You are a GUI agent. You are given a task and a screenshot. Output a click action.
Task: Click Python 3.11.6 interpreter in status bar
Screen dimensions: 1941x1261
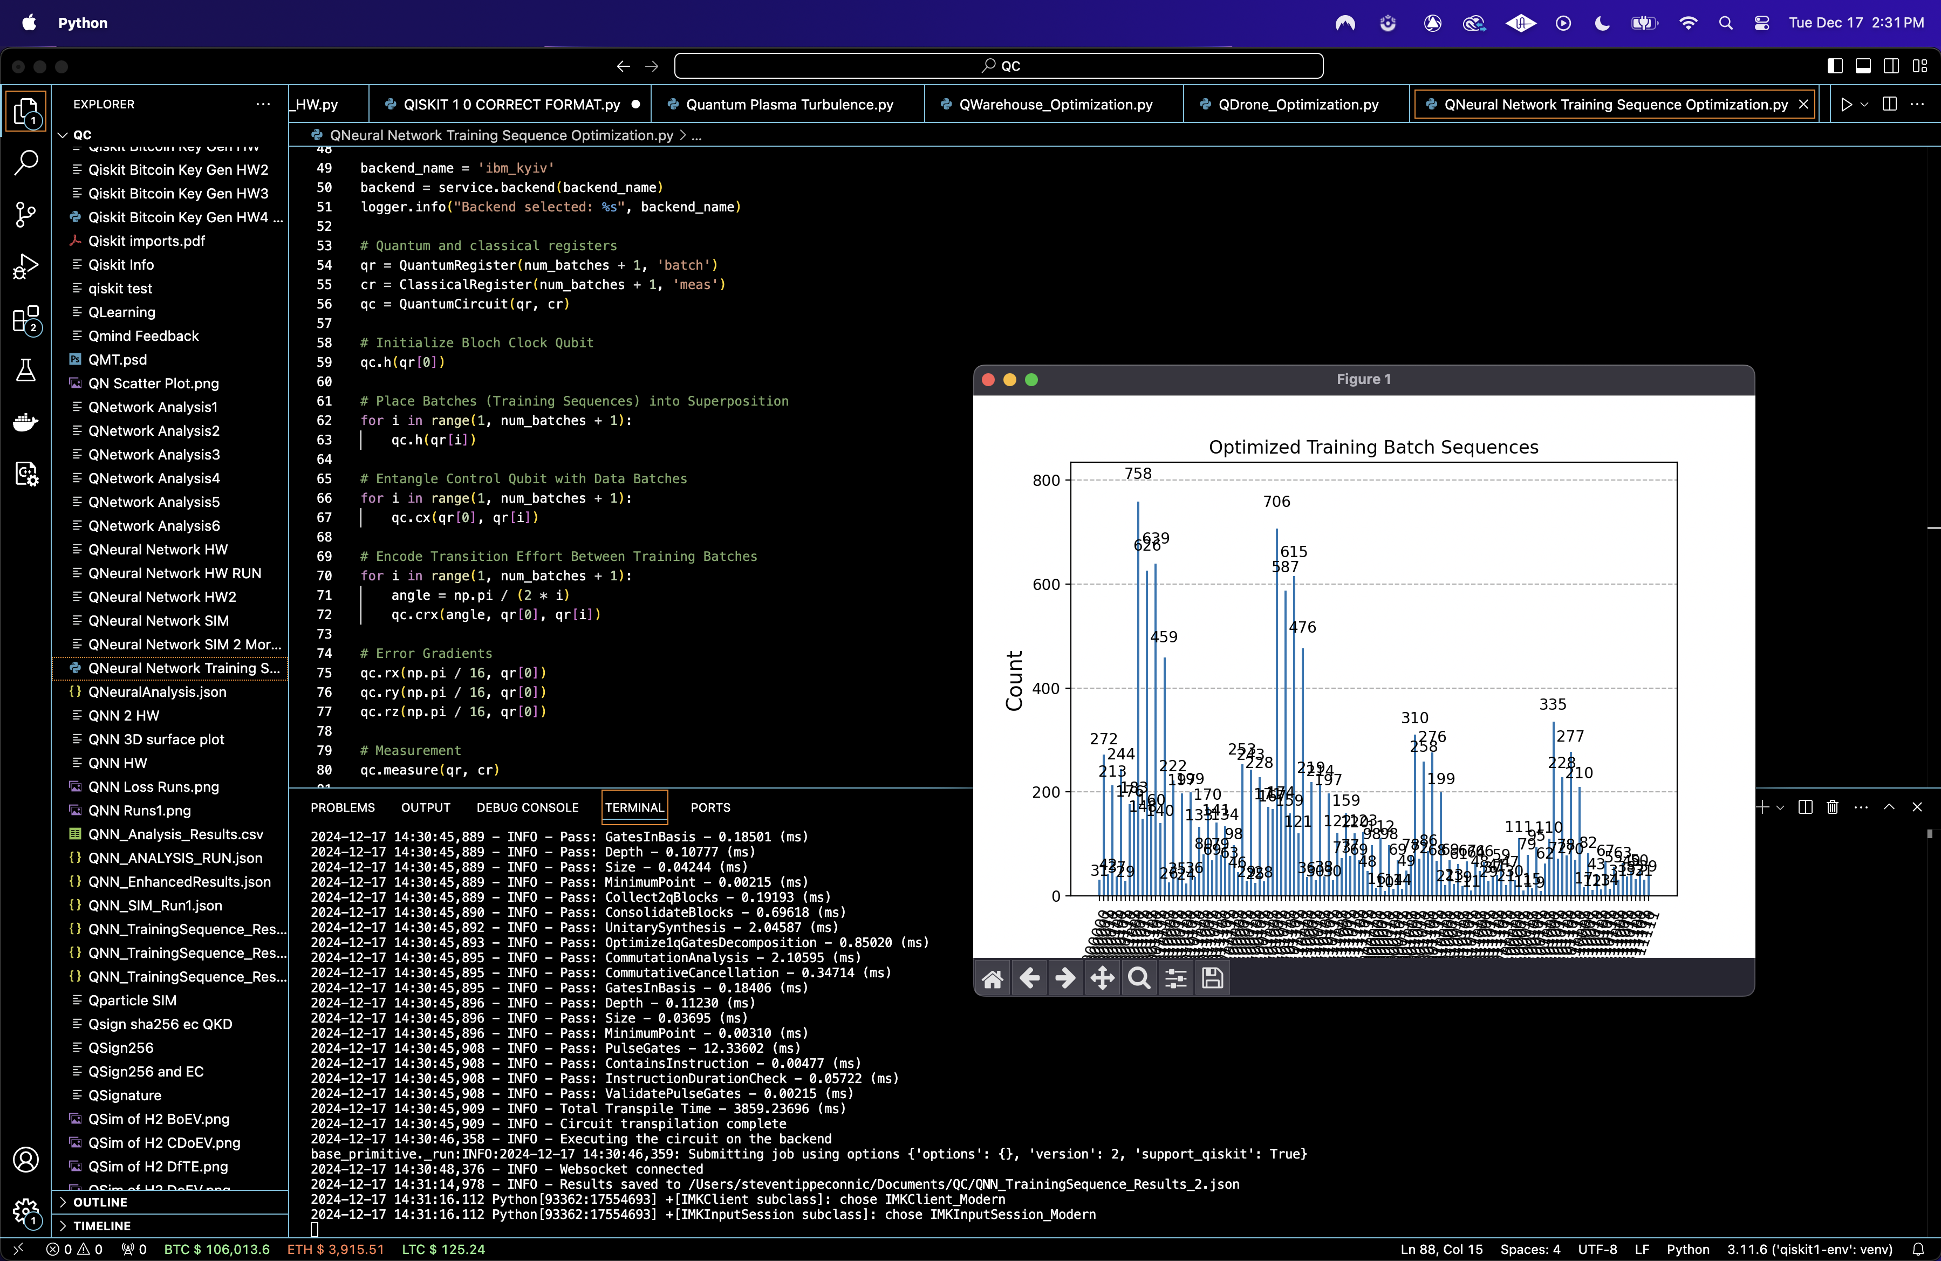point(1809,1250)
